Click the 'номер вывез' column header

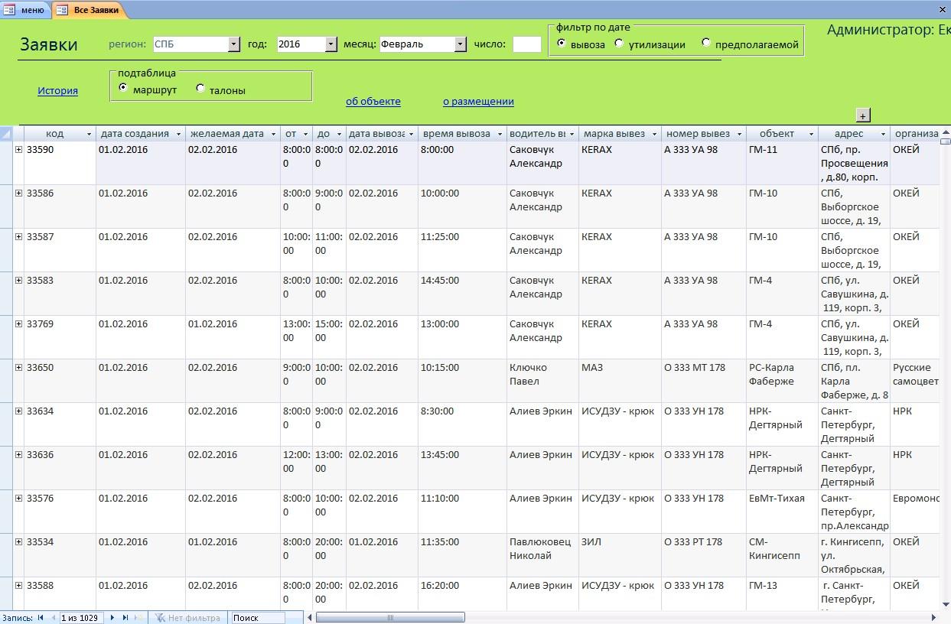click(x=704, y=134)
